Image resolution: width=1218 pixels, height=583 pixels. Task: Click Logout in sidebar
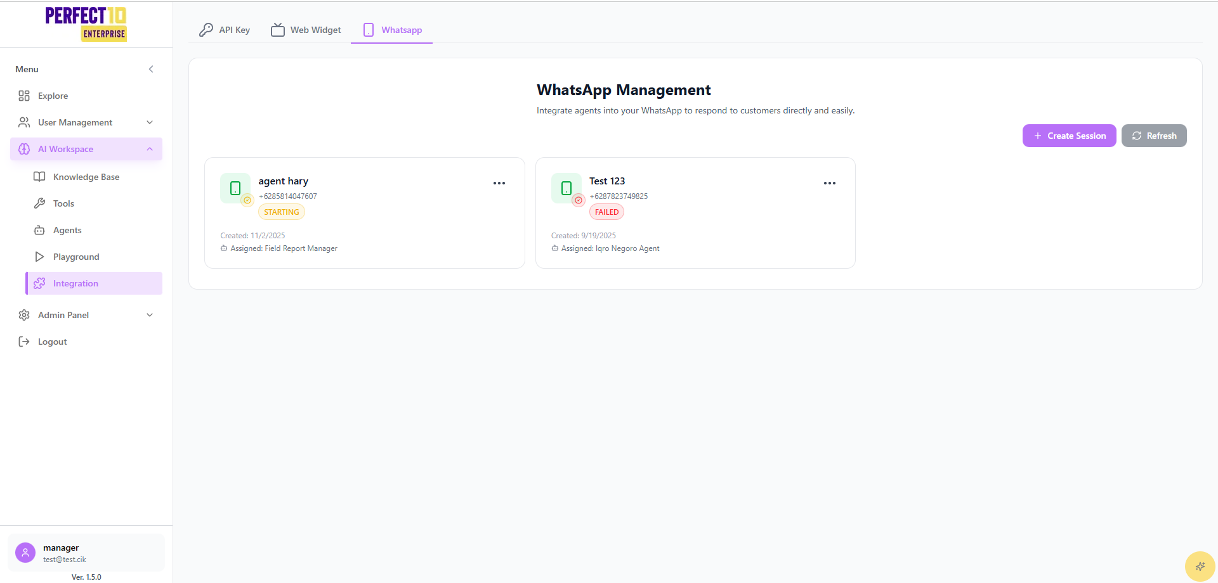[x=86, y=342]
